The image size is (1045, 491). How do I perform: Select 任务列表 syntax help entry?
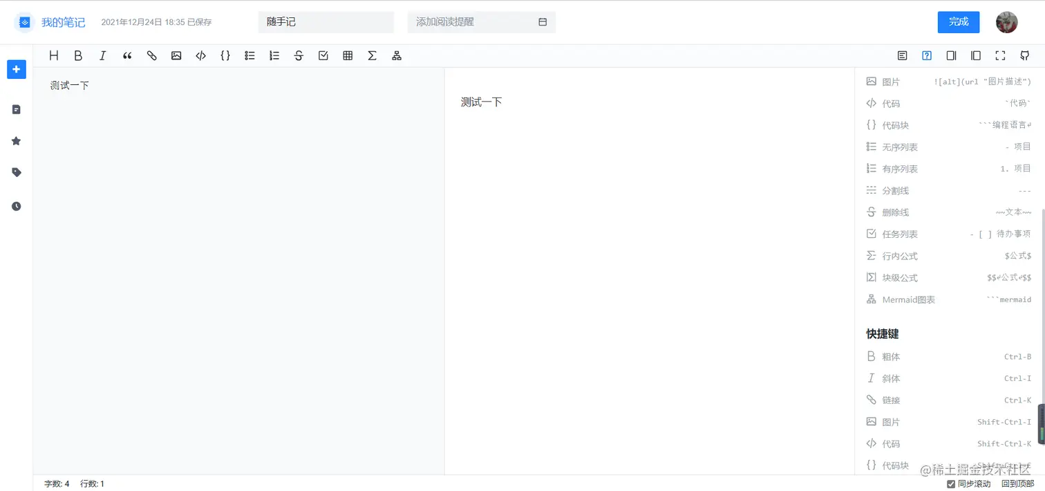(x=948, y=234)
